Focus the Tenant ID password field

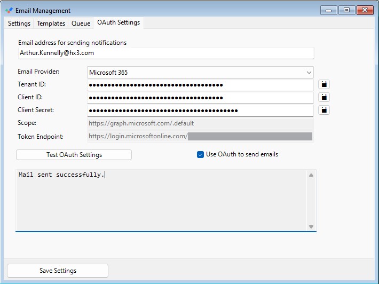200,85
